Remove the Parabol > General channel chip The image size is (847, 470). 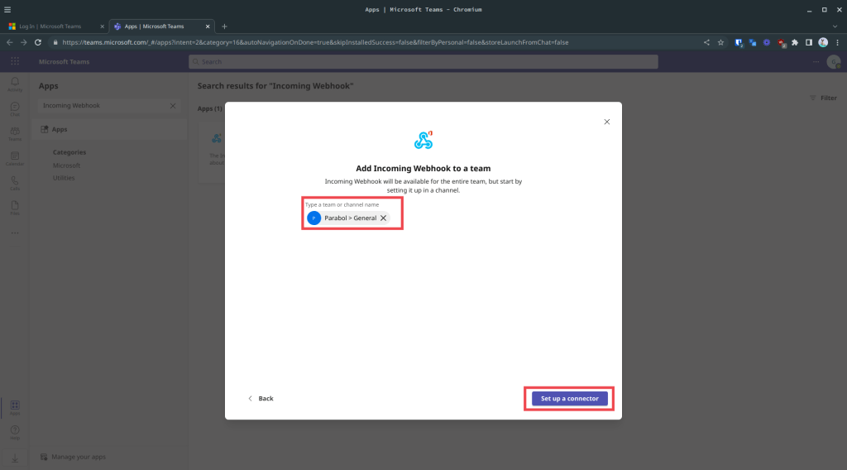(x=383, y=218)
